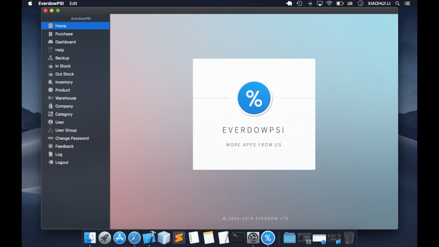
Task: Open Spotlight search in menu bar
Action: coord(397,4)
